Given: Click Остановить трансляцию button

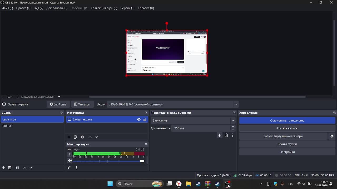Looking at the screenshot, I should 287,120.
